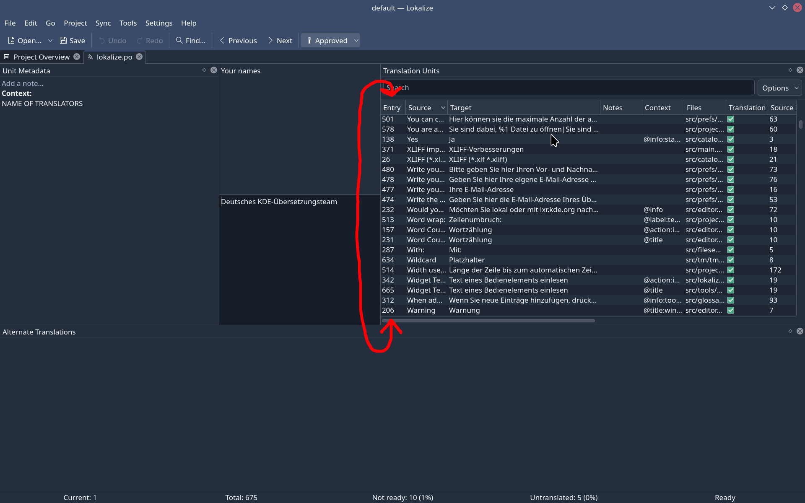Viewport: 805px width, 503px height.
Task: Close the lokalize.po tab
Action: (139, 57)
